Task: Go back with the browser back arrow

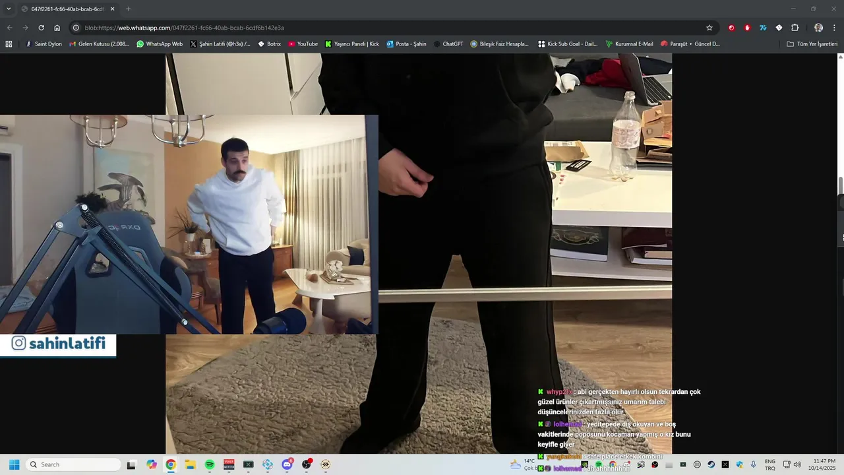Action: [9, 28]
